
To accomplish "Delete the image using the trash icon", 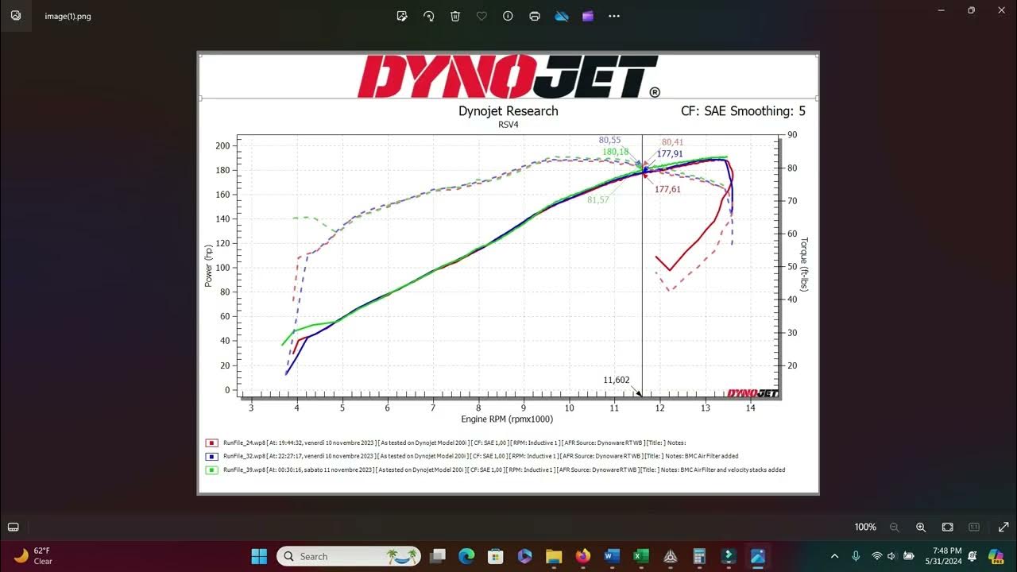I will [x=455, y=16].
